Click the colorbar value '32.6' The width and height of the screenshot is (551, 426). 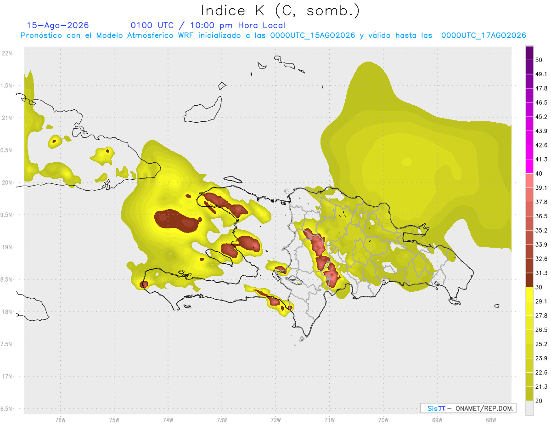tap(541, 259)
